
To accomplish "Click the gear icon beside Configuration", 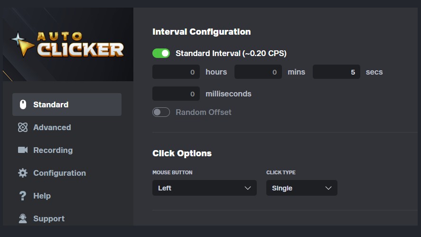I will [x=23, y=173].
